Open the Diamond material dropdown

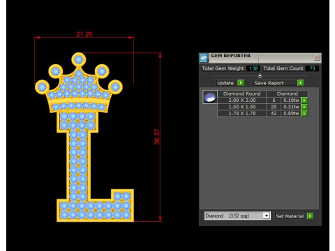coord(267,215)
